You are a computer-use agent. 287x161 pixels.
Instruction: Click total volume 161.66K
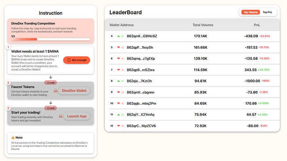pyautogui.click(x=200, y=48)
